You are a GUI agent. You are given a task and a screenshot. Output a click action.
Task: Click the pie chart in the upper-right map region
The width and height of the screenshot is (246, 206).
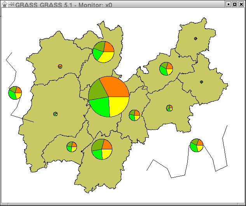click(x=166, y=69)
